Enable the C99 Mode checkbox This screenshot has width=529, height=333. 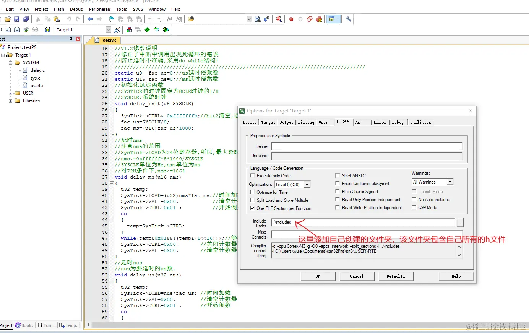[414, 208]
